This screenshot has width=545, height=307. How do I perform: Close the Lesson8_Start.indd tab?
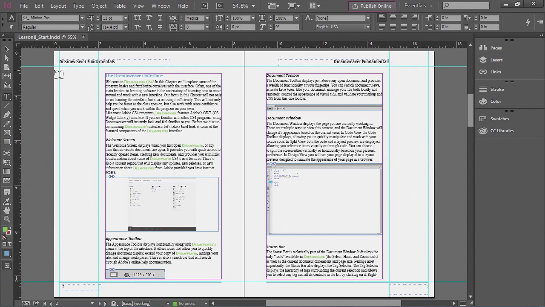pos(83,37)
